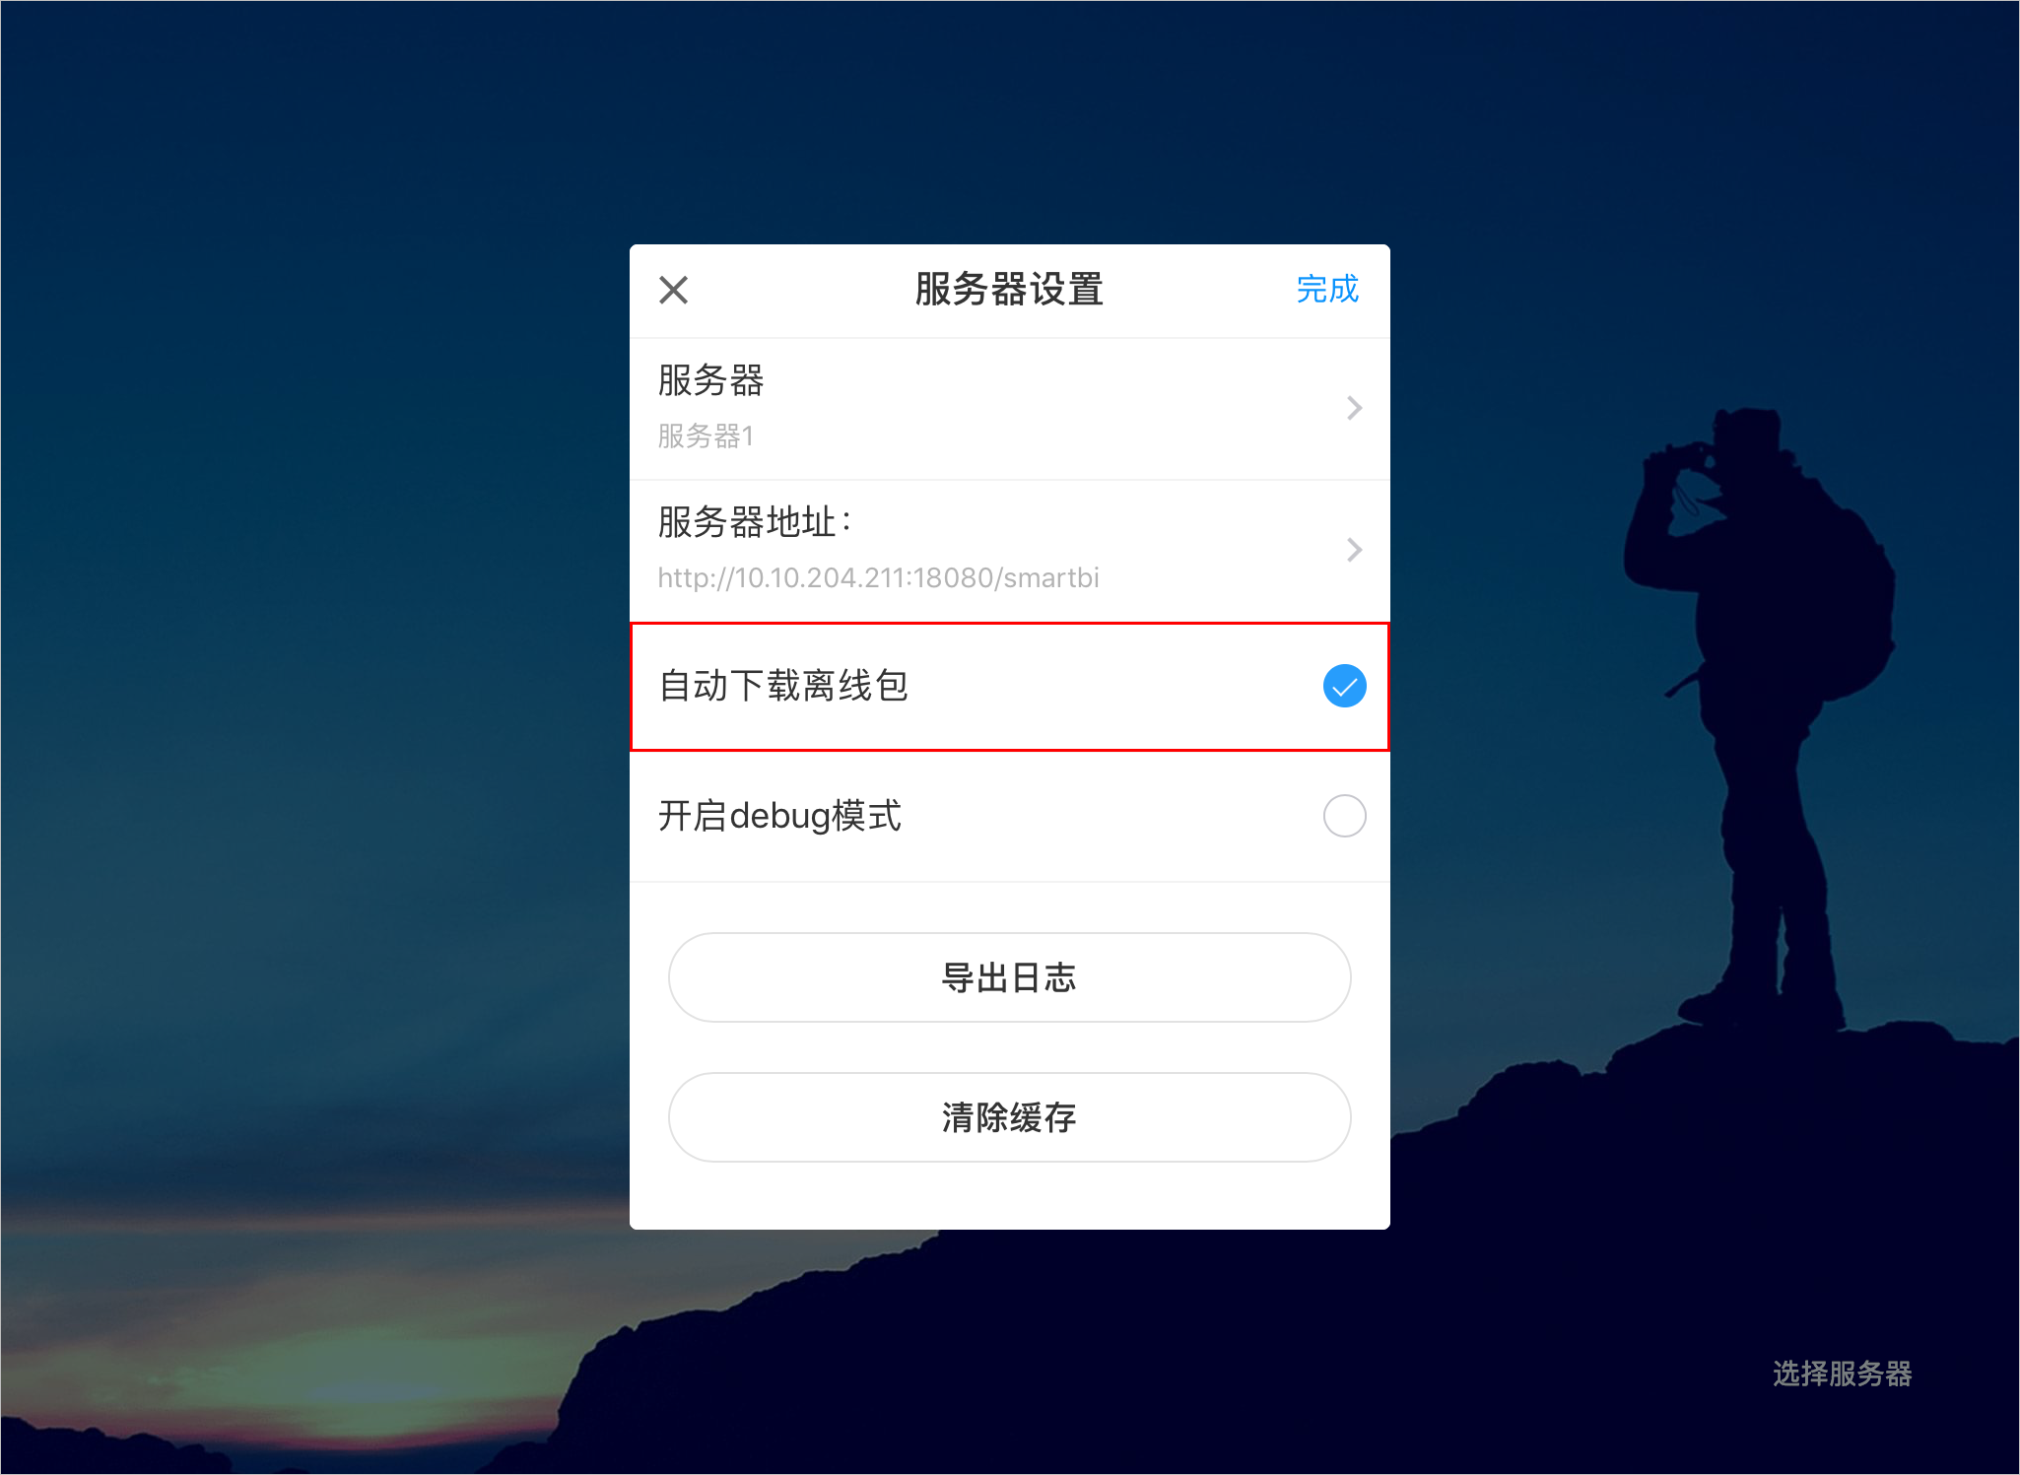
Task: Tap the 开启debug模式 label text
Action: coord(779,816)
